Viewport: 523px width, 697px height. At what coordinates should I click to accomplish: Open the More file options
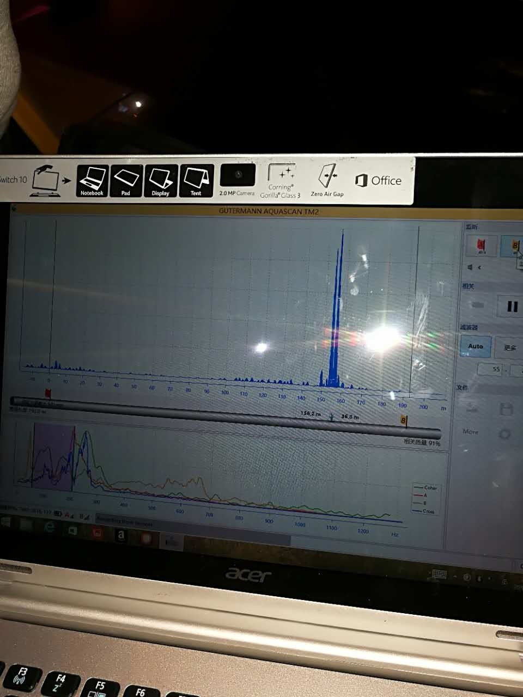point(470,432)
